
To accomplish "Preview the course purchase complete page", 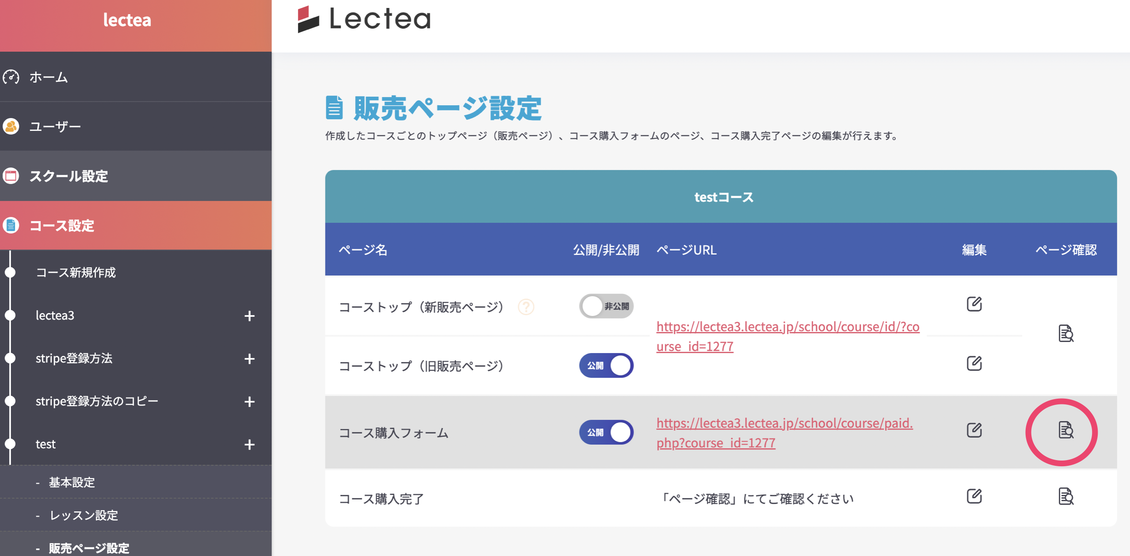I will tap(1065, 496).
